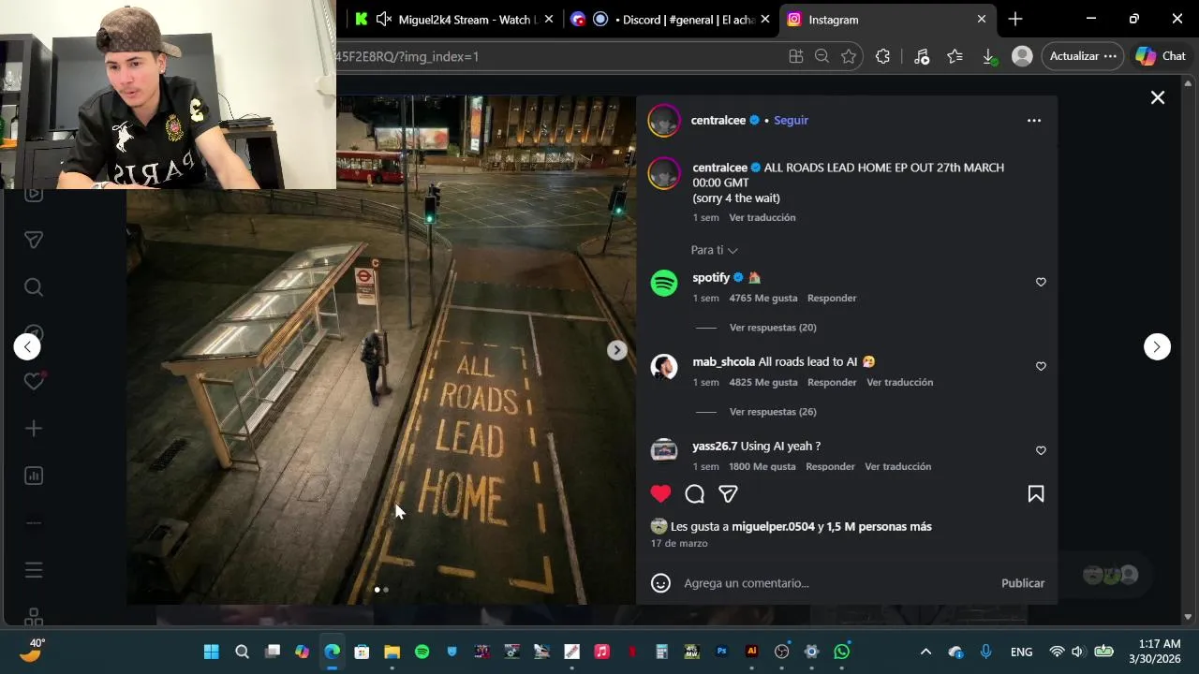Open the ENG language switcher in the tray
1199x674 pixels.
tap(1021, 652)
